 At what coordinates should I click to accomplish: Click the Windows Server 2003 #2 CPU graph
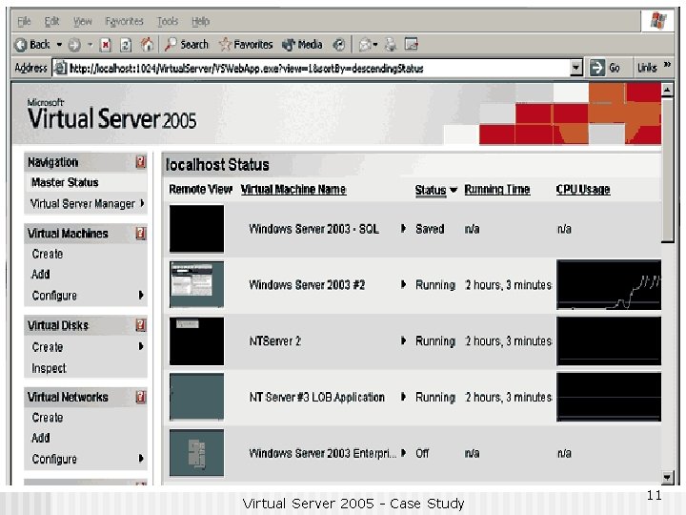[609, 284]
